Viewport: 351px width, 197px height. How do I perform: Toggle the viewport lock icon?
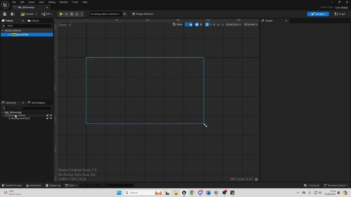point(191,24)
